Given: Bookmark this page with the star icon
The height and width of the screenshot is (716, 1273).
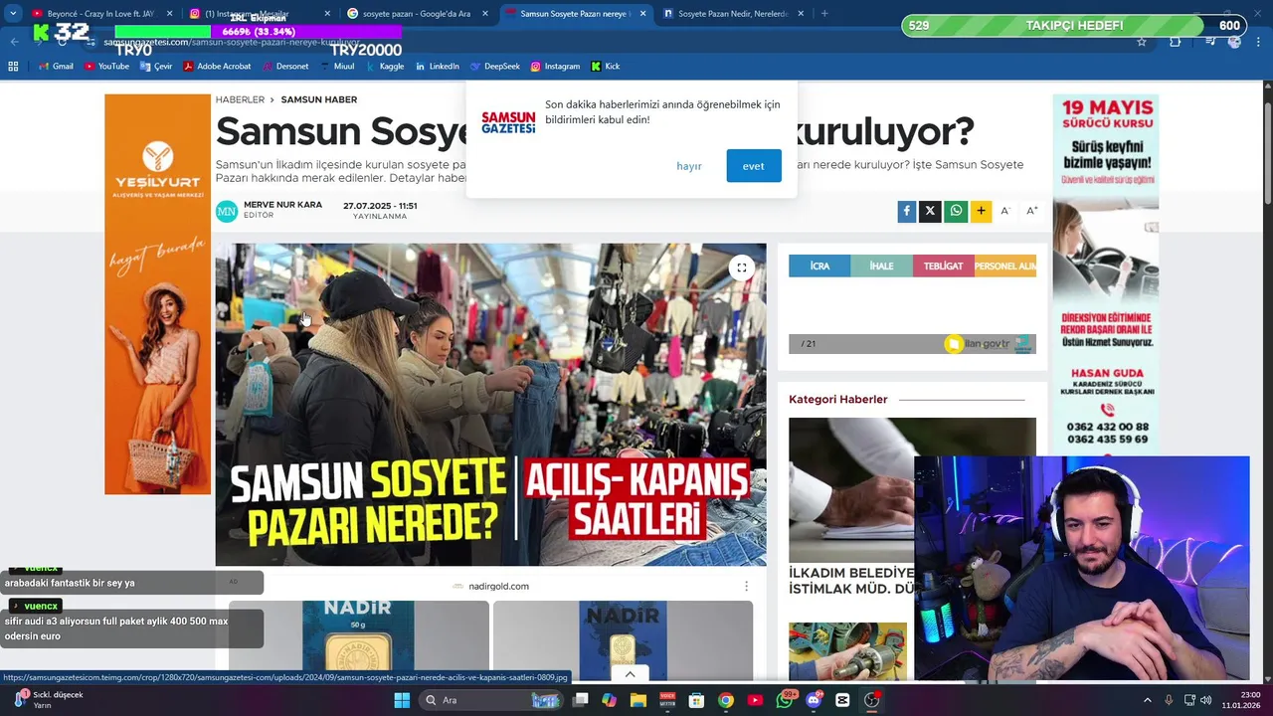Looking at the screenshot, I should pos(1142,42).
